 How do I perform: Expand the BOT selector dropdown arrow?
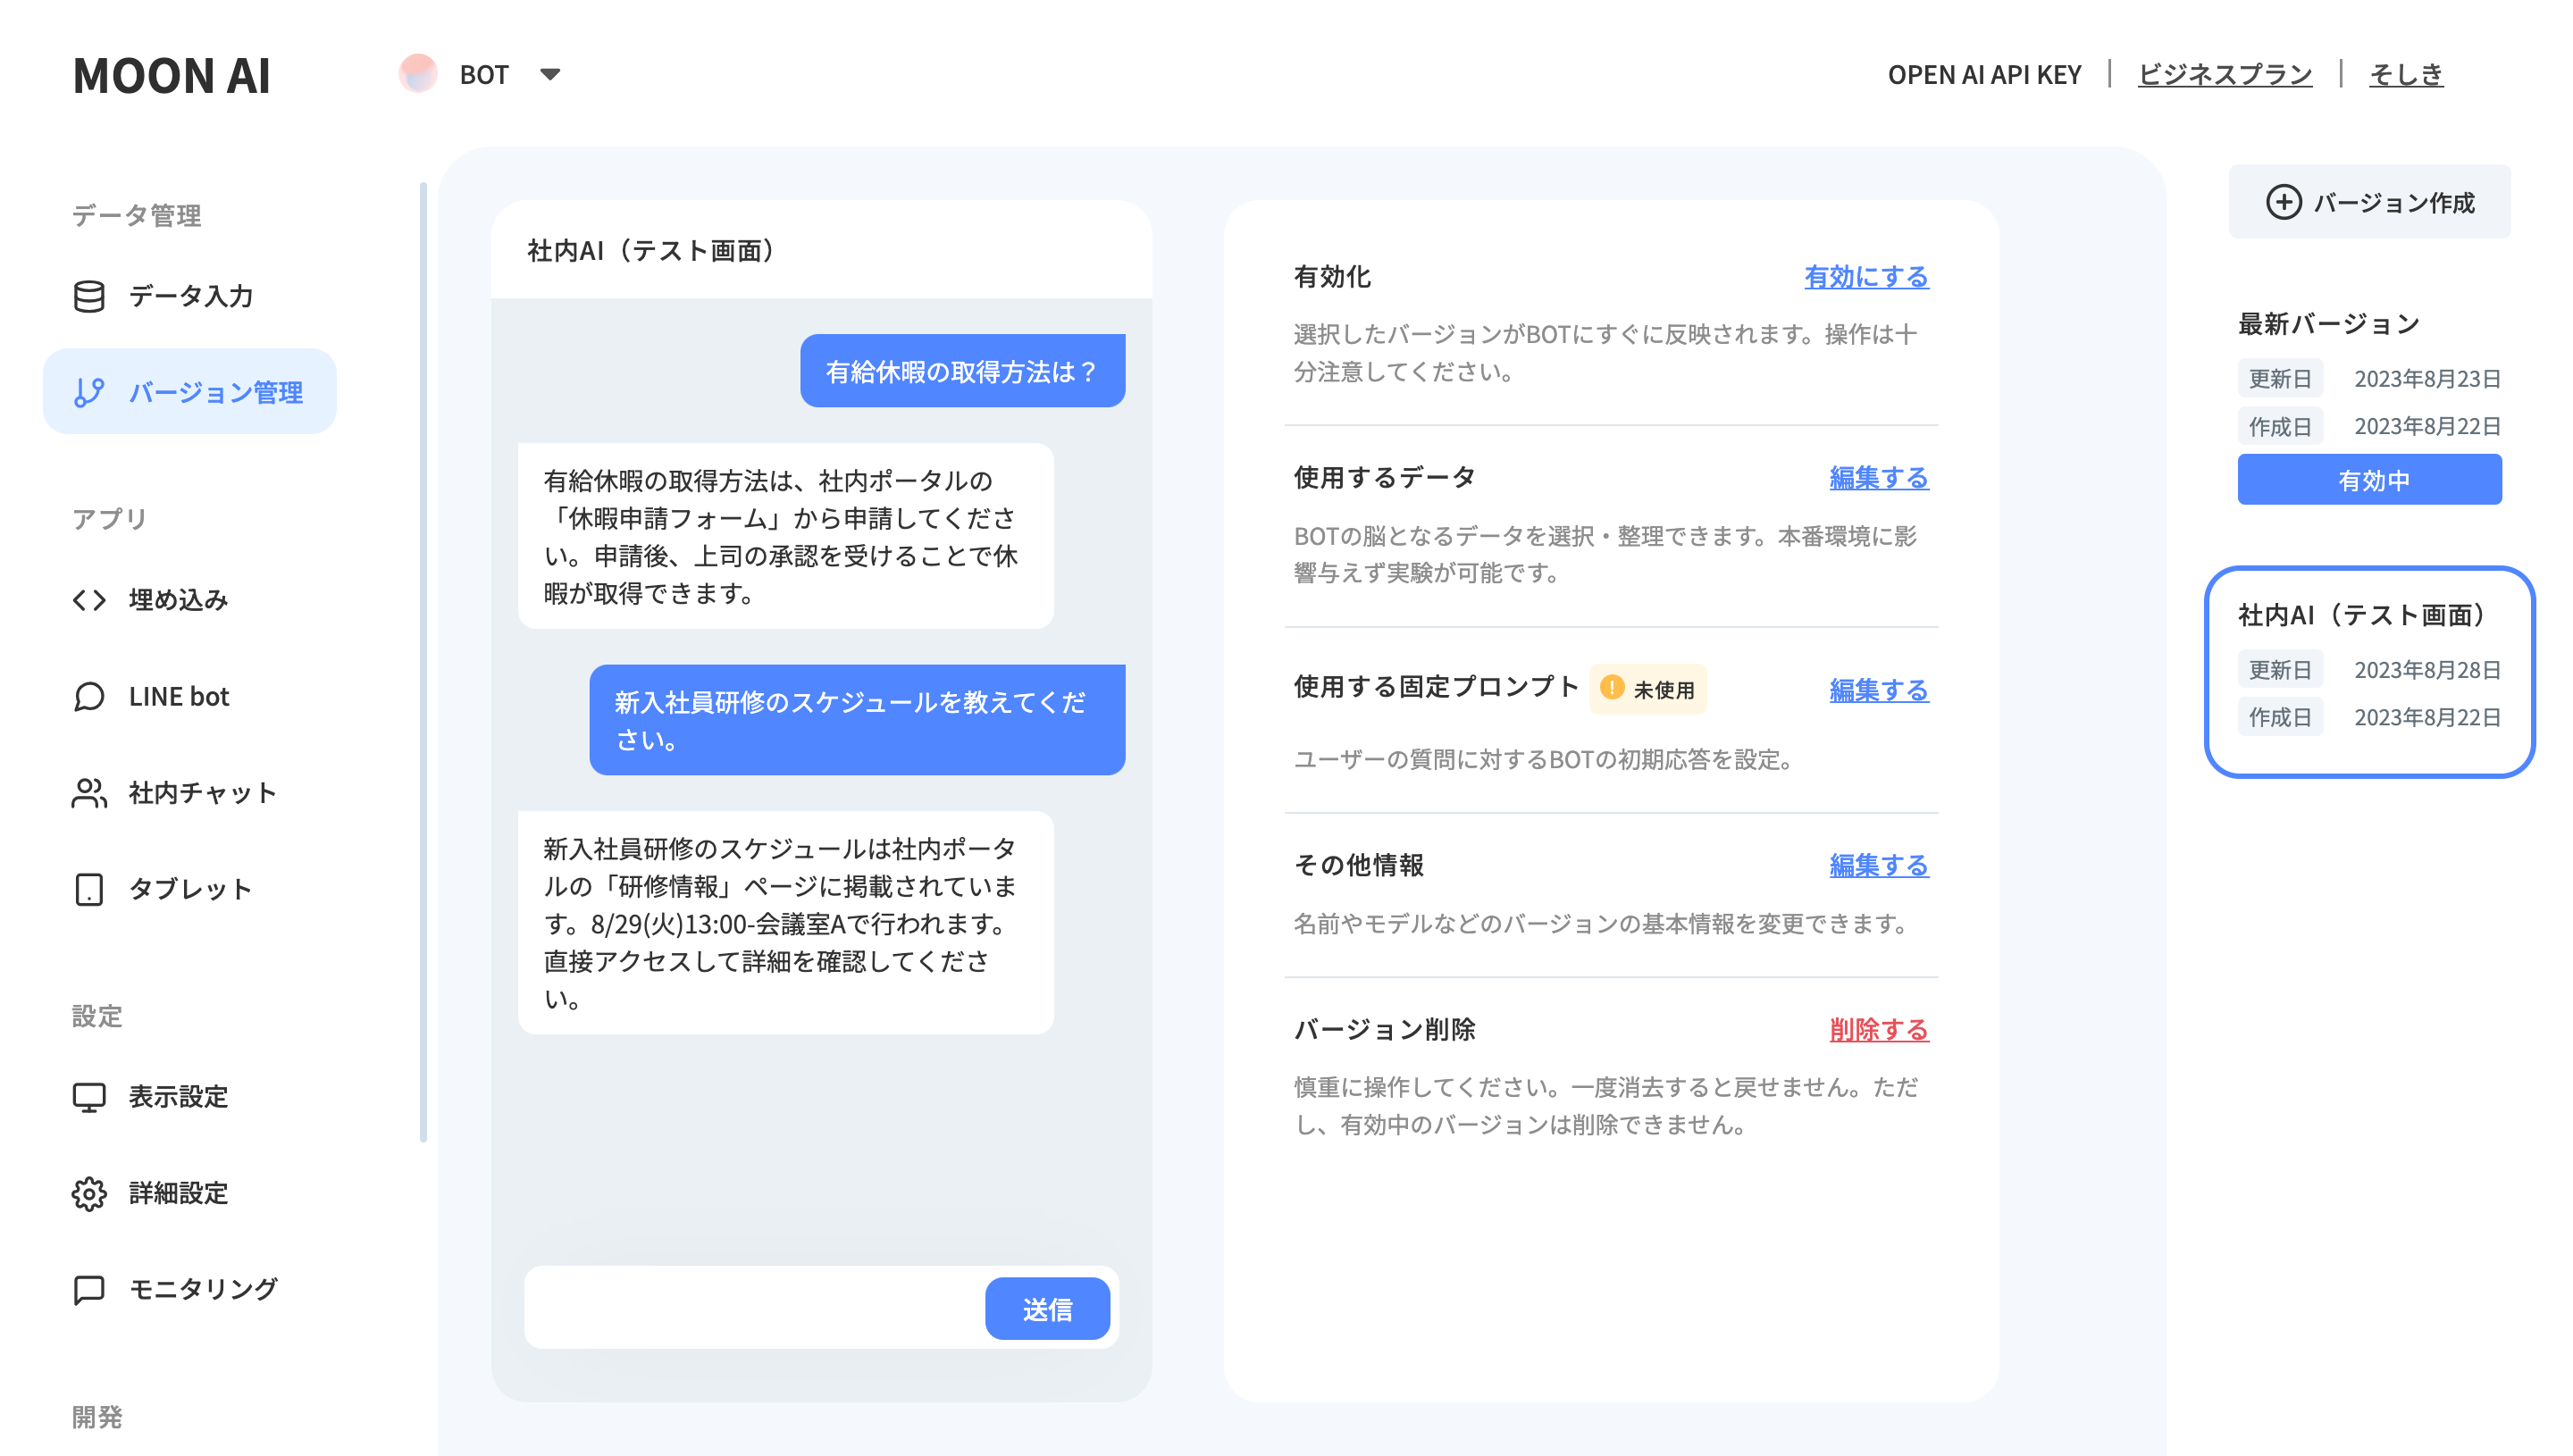click(x=550, y=74)
